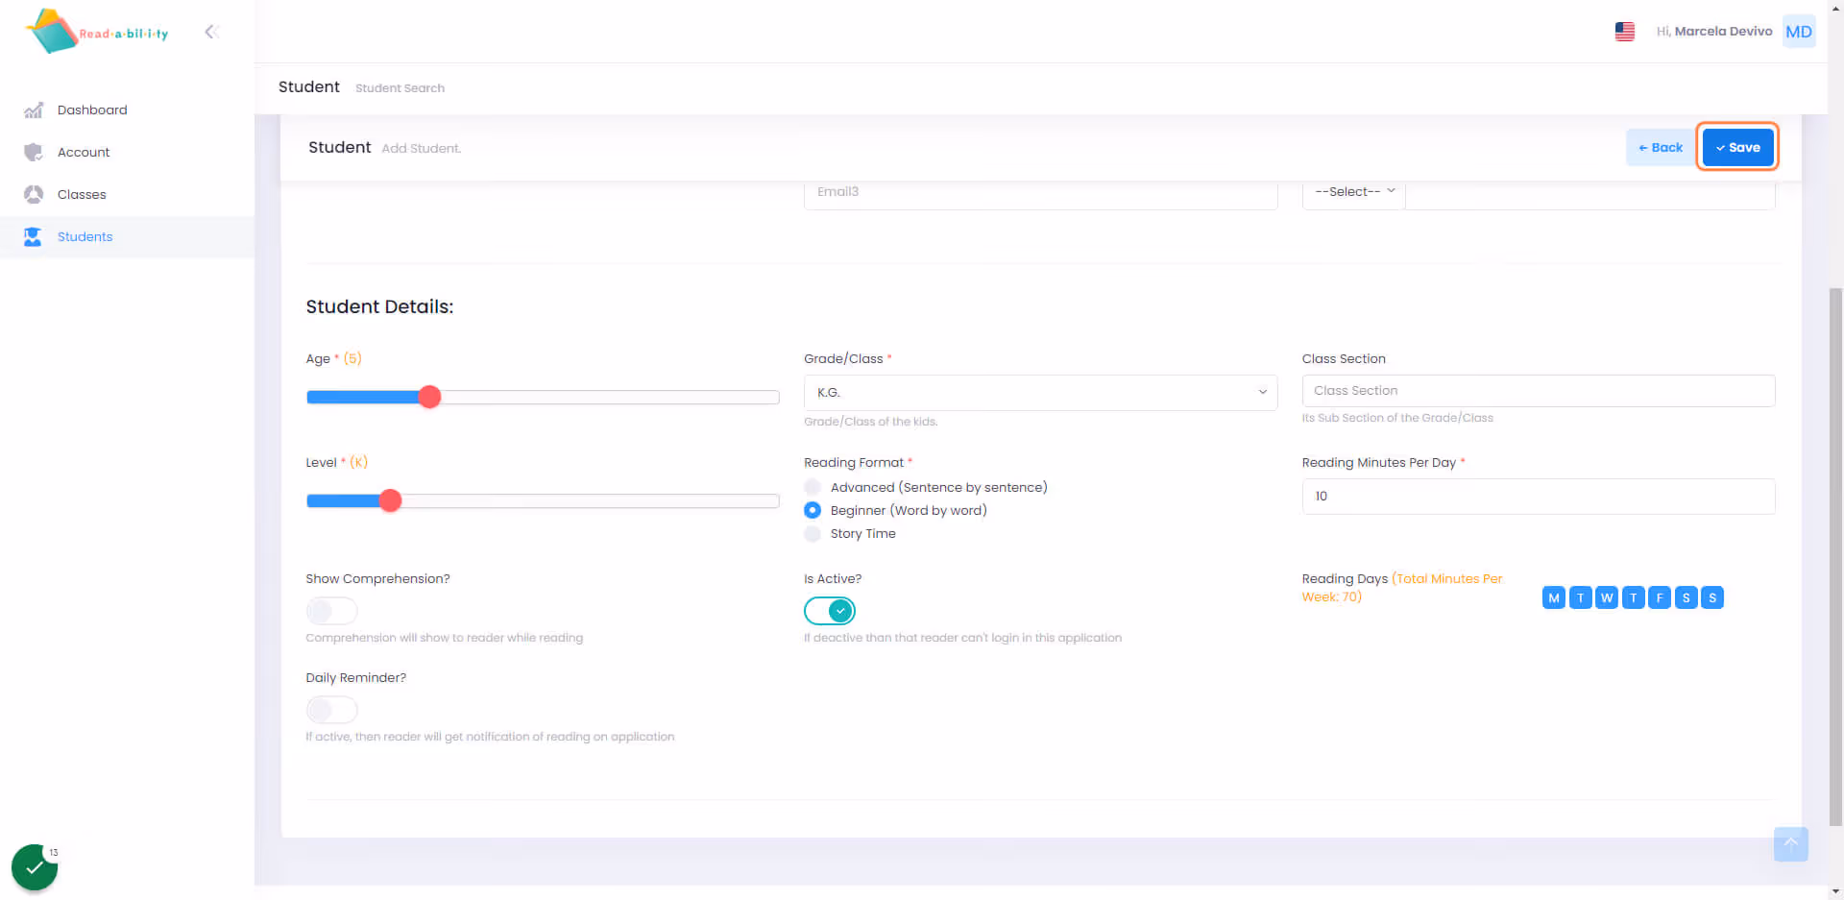Open the Grade/Class K.G. dropdown
The width and height of the screenshot is (1844, 900).
pos(1040,392)
